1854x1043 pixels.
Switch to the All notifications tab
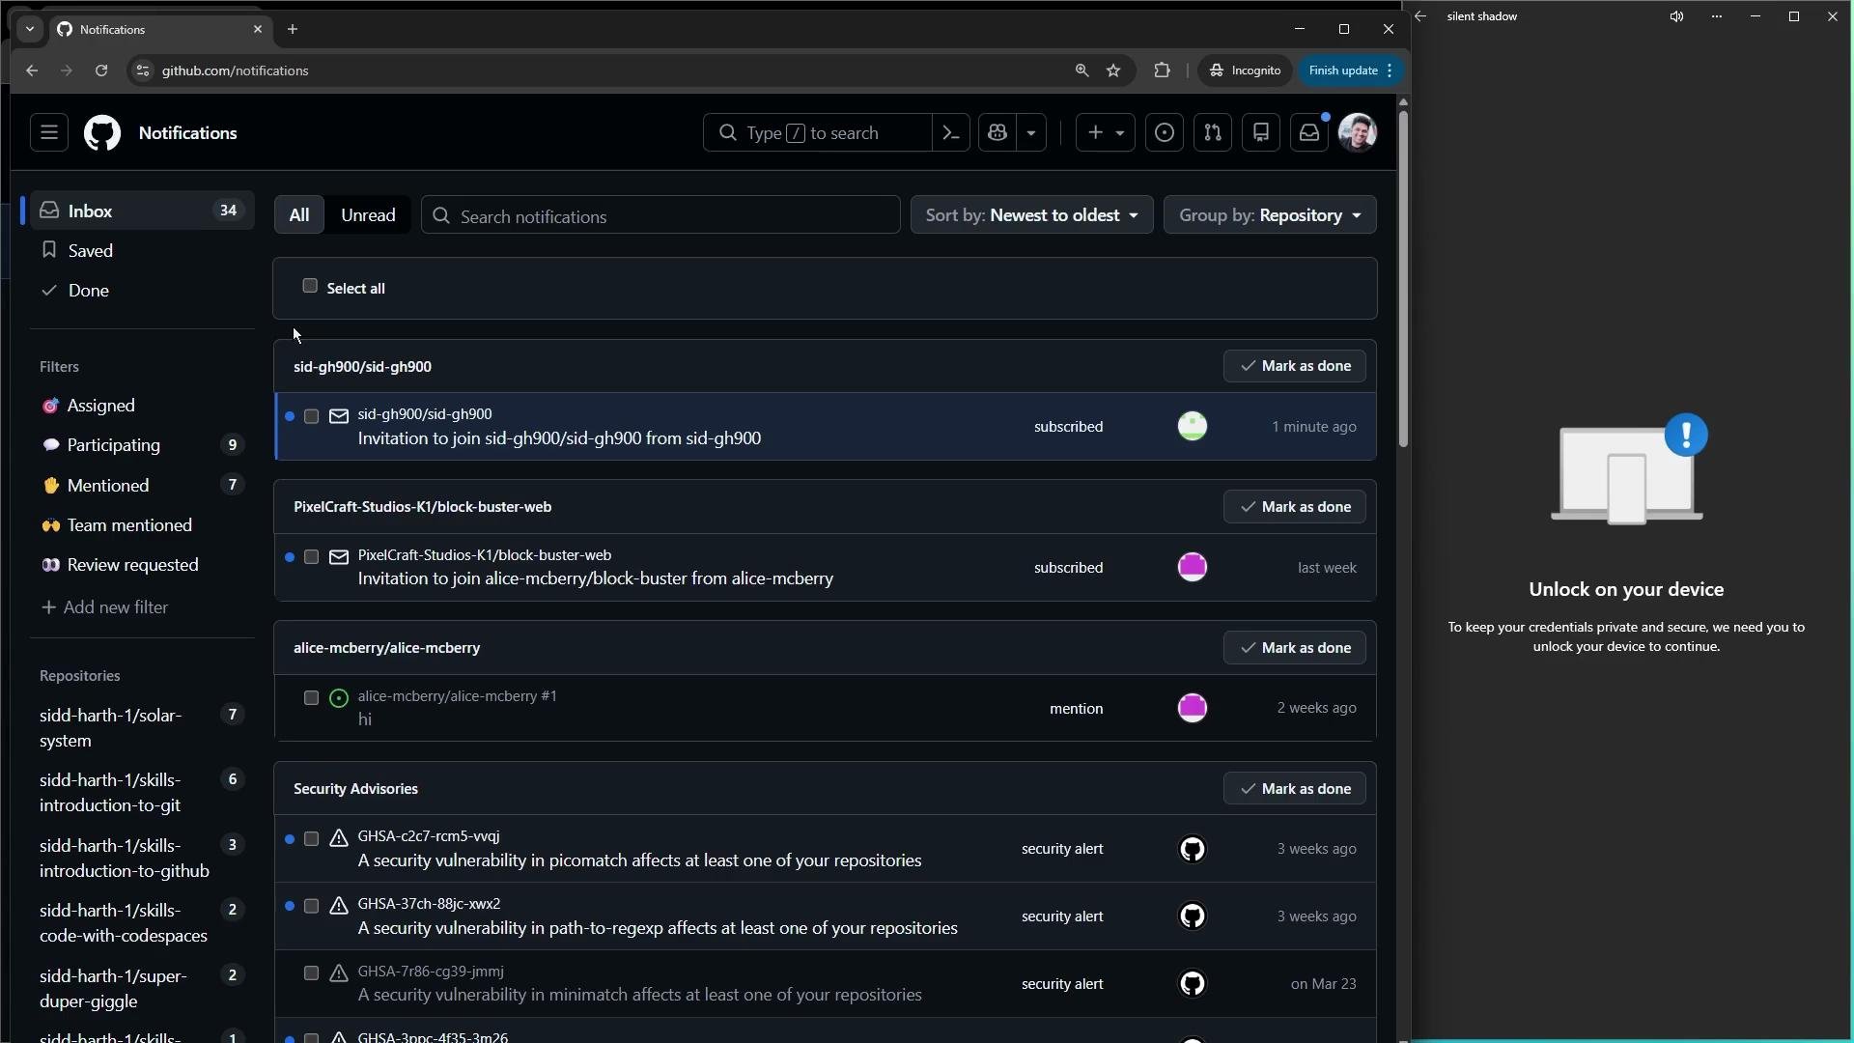coord(299,215)
